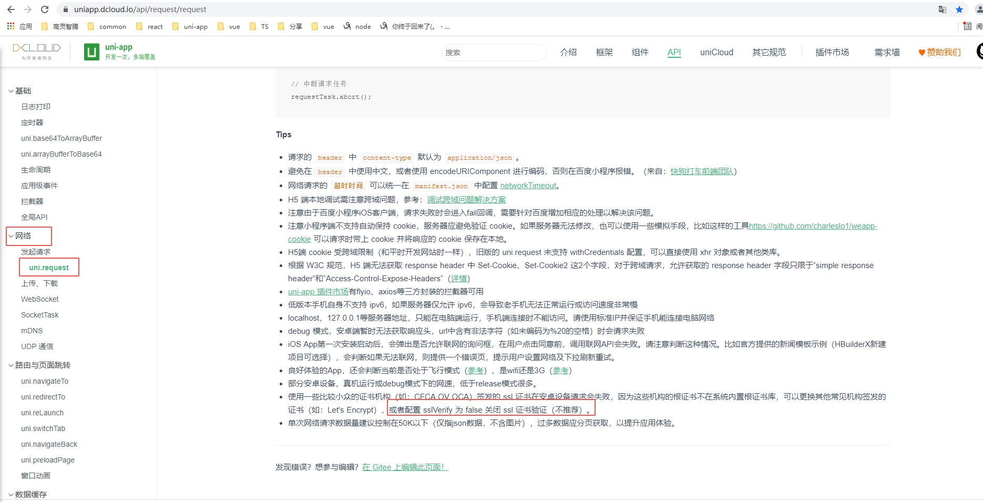Collapse the 网络 sidebar section
The width and height of the screenshot is (983, 502).
pyautogui.click(x=11, y=236)
